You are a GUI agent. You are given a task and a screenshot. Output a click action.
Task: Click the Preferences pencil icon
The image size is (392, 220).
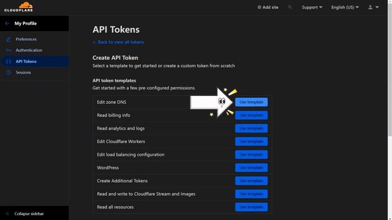(x=8, y=39)
